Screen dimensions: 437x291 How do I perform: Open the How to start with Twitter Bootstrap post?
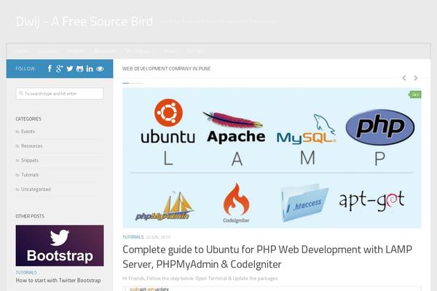point(58,280)
